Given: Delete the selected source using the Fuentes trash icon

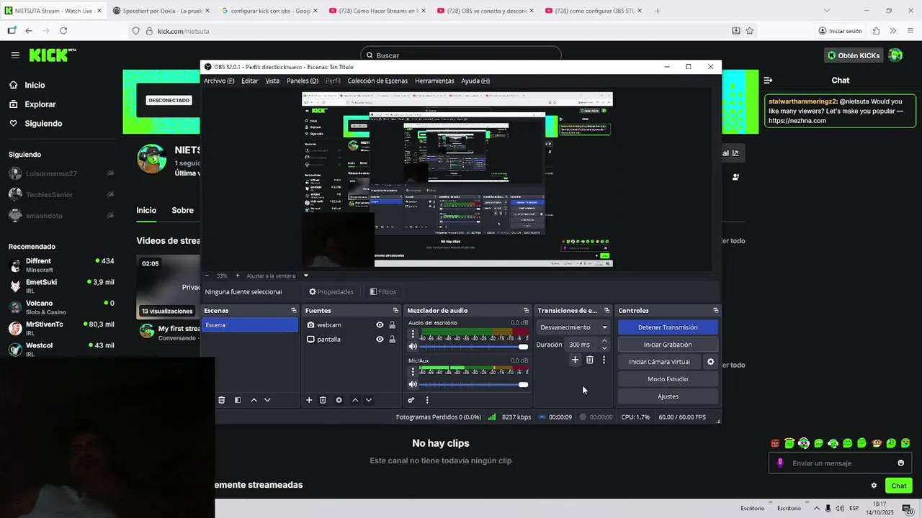Looking at the screenshot, I should [323, 400].
